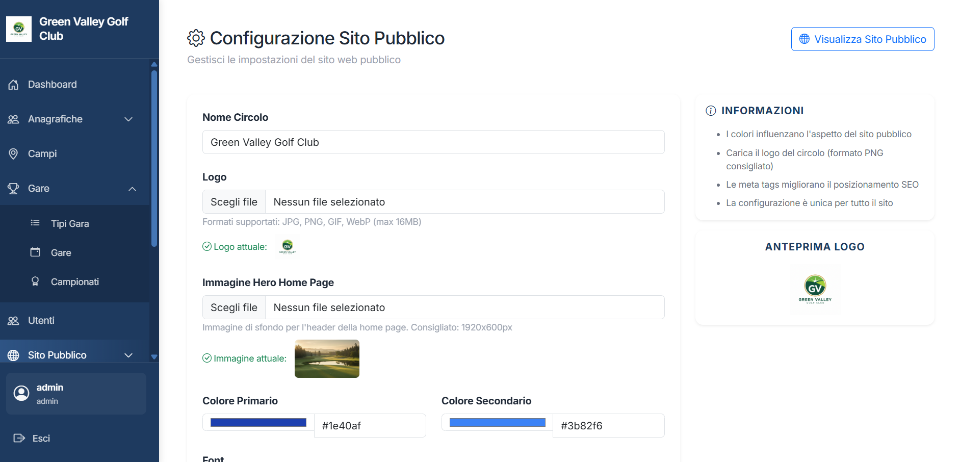The image size is (960, 462).
Task: Open the Utenti section
Action: click(41, 320)
